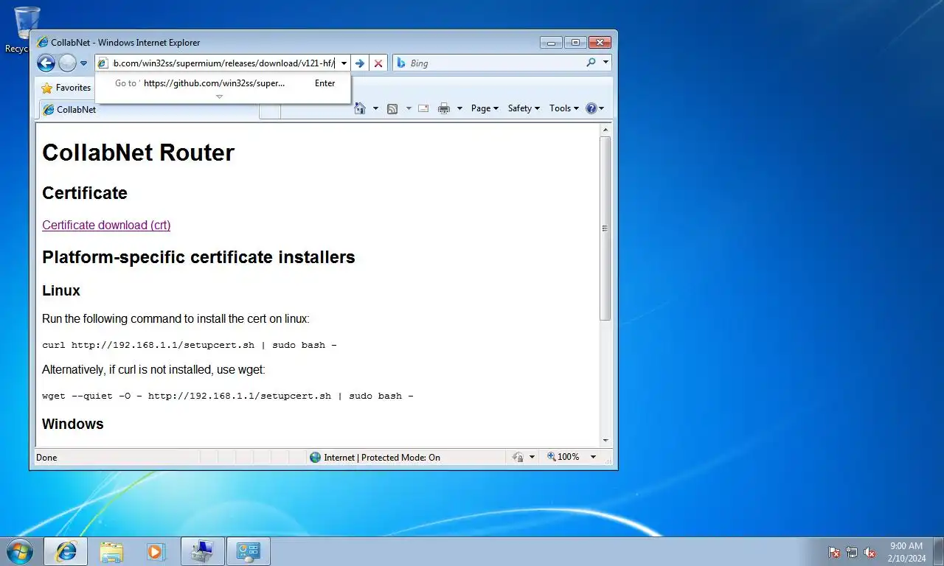Click the Read Mail envelope icon
Screen dimensions: 944x566
click(x=423, y=108)
